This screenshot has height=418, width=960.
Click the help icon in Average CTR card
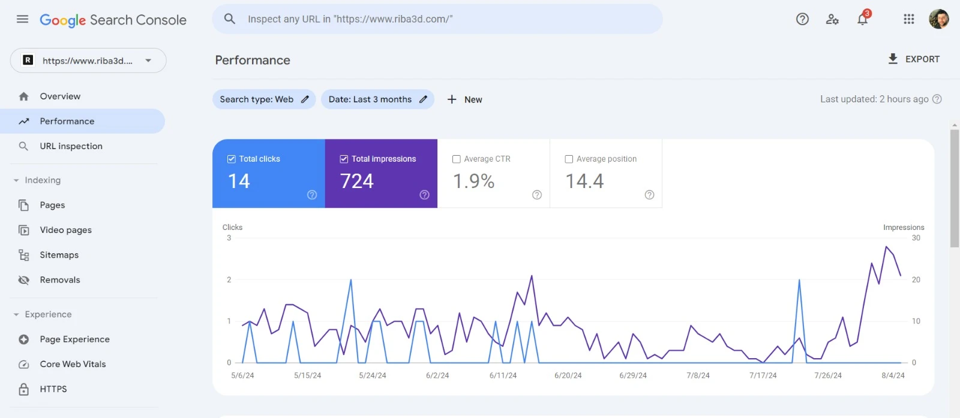coord(537,195)
